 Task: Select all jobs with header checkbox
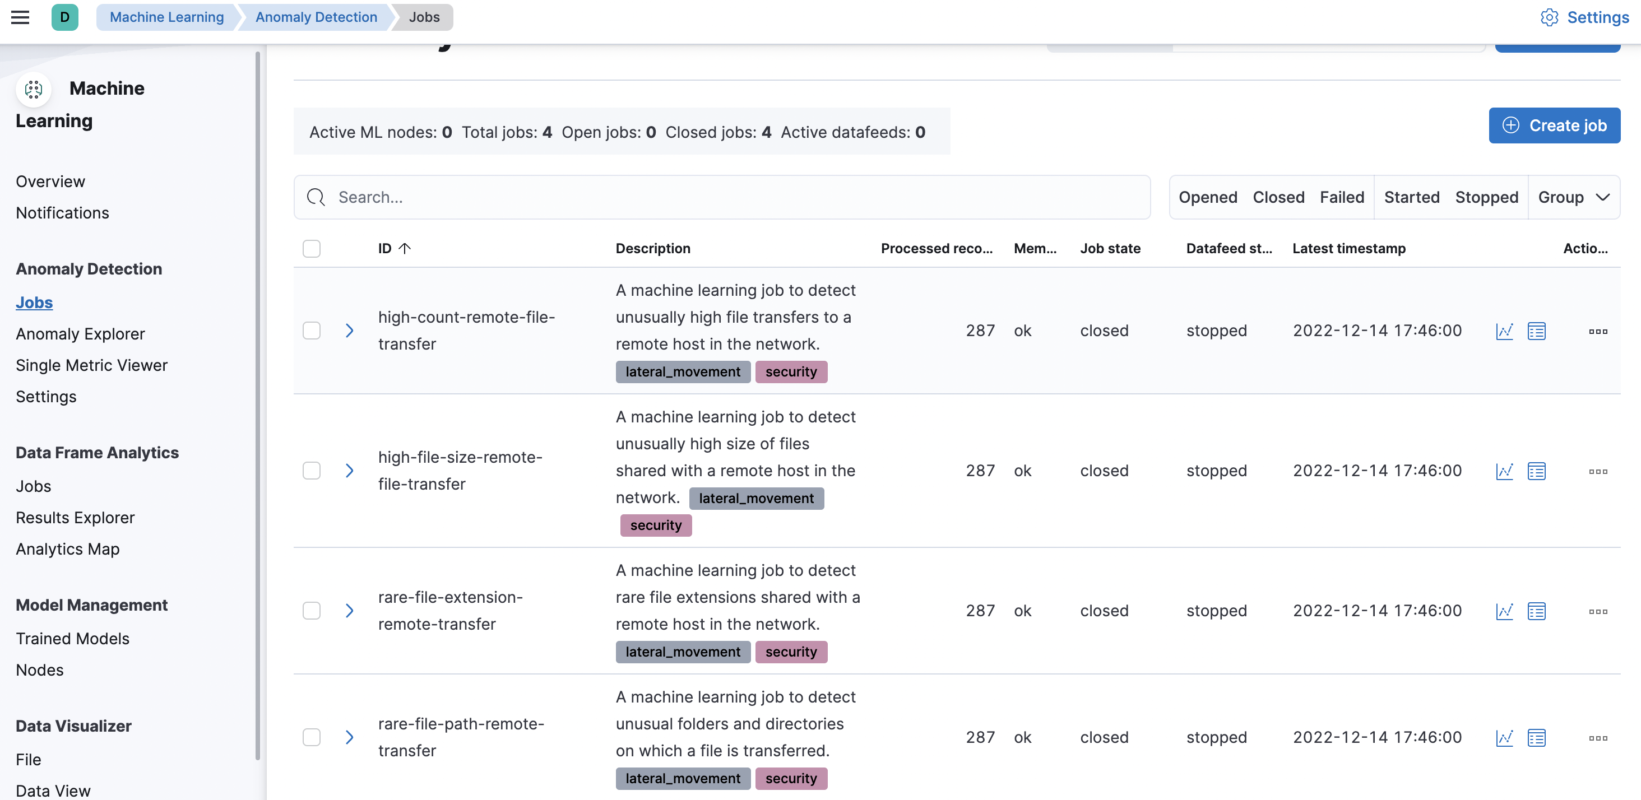(x=312, y=248)
